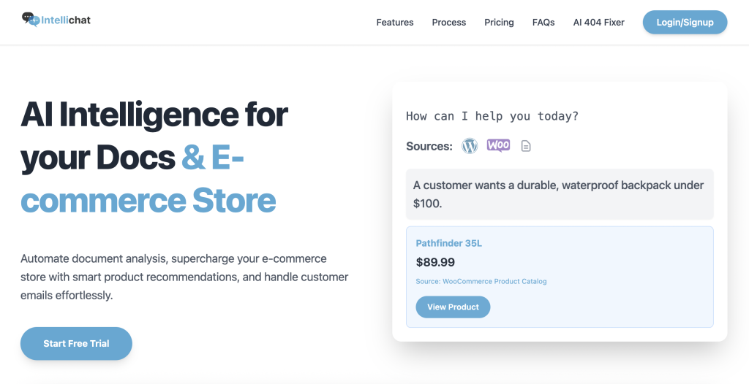The image size is (749, 384).
Task: Click the "How can I help you today?" prompt
Action: pyautogui.click(x=492, y=116)
